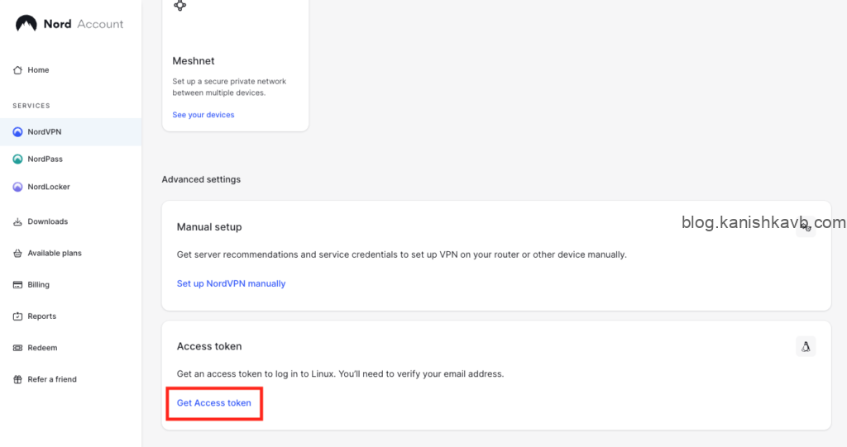The height and width of the screenshot is (447, 847).
Task: Follow the See your devices link
Action: click(203, 115)
